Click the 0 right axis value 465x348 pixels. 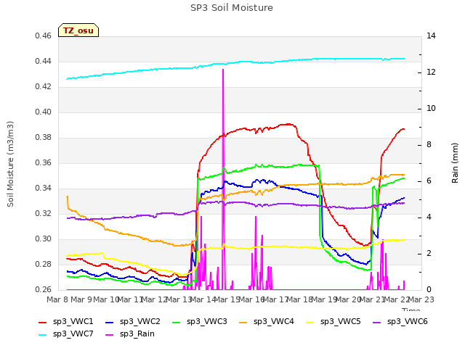click(x=429, y=290)
